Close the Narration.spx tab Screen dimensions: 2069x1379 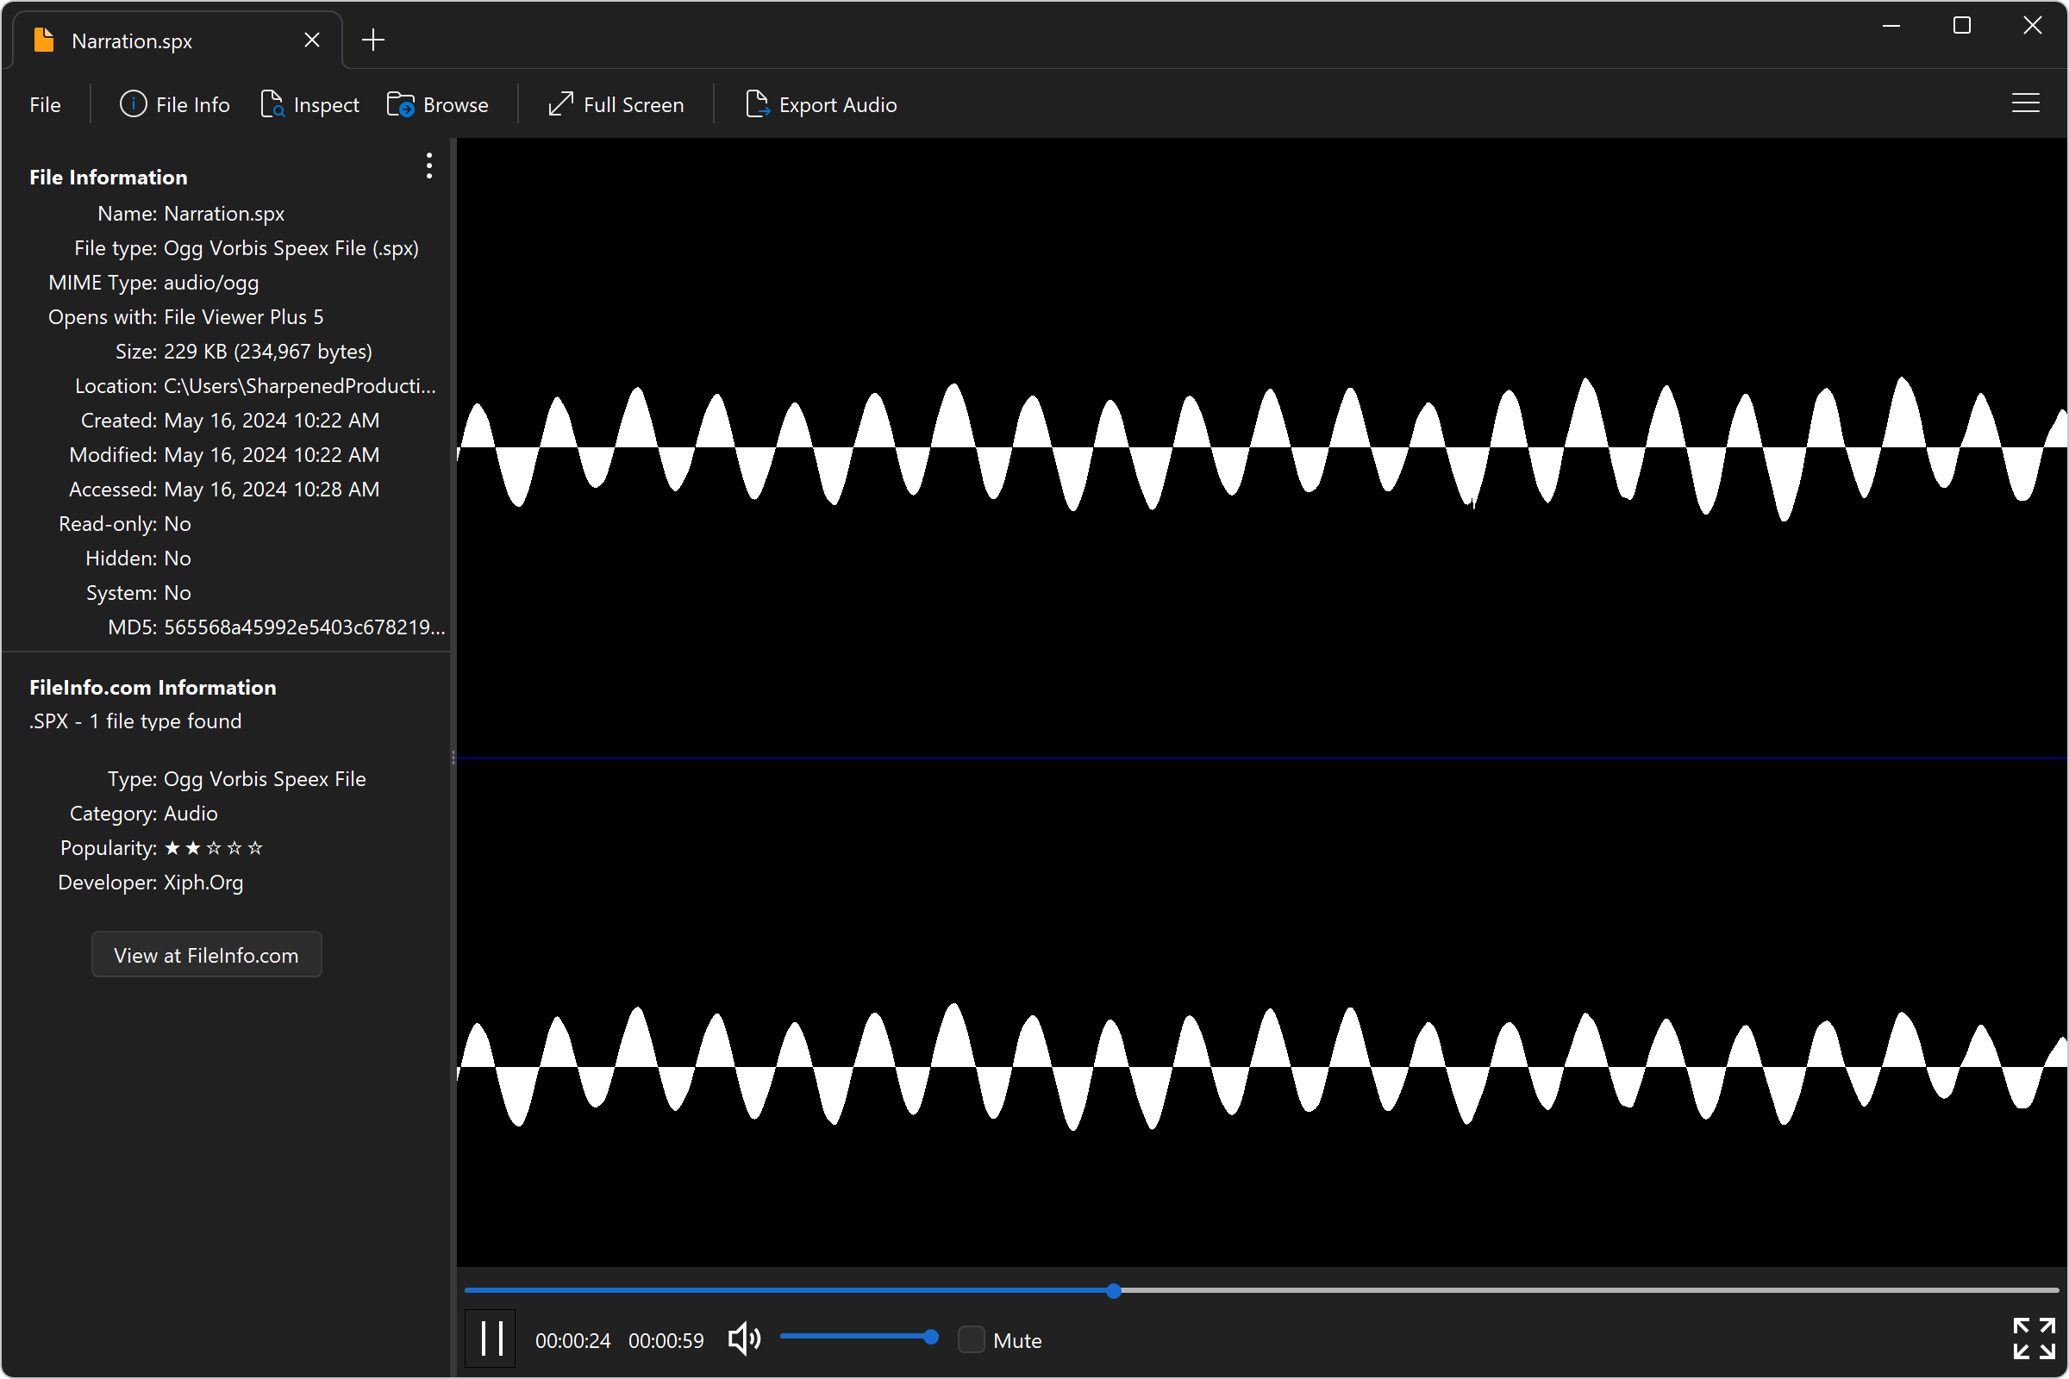312,41
